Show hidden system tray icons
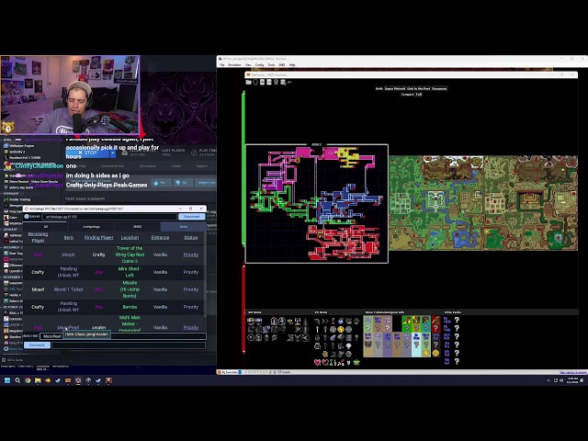The width and height of the screenshot is (588, 441). coord(548,380)
